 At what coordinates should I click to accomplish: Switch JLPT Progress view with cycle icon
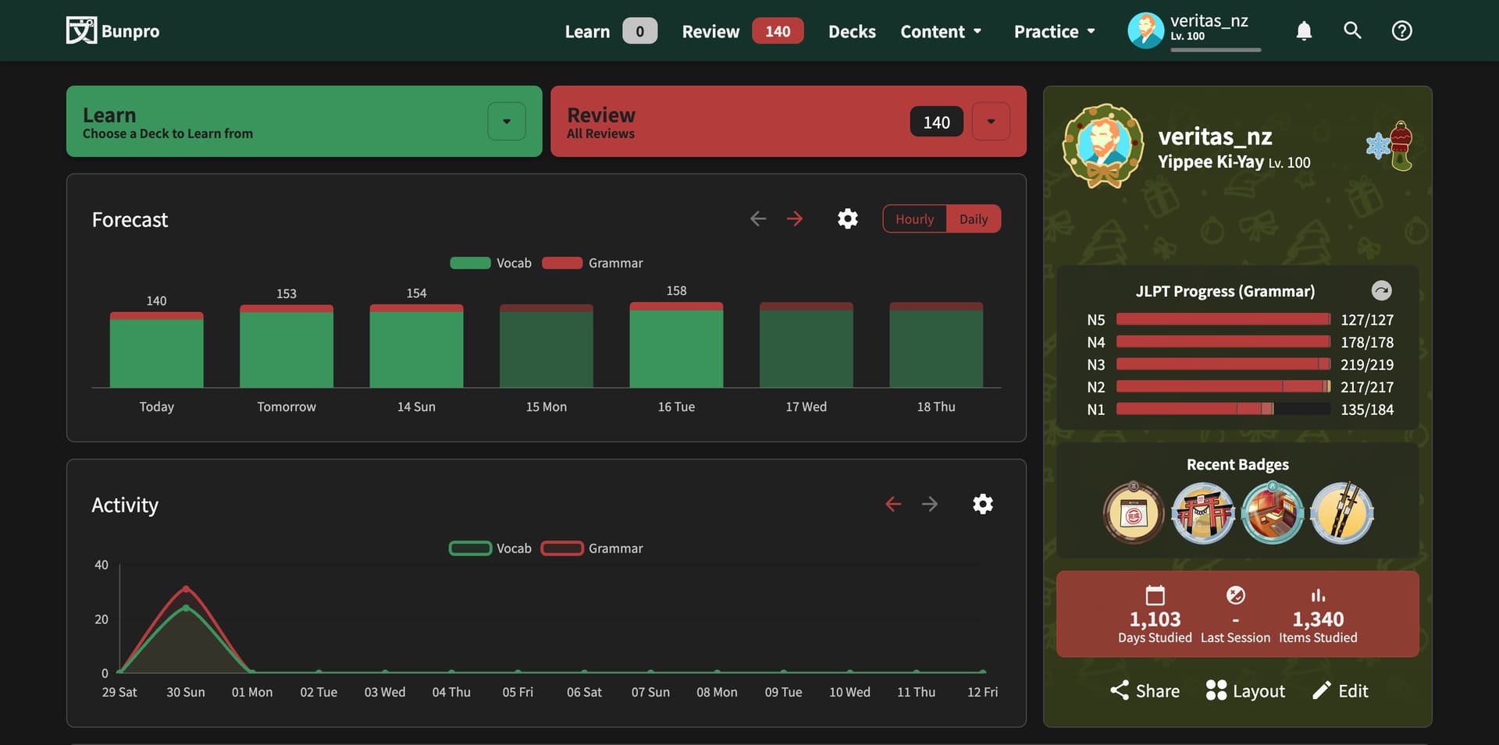(1381, 290)
